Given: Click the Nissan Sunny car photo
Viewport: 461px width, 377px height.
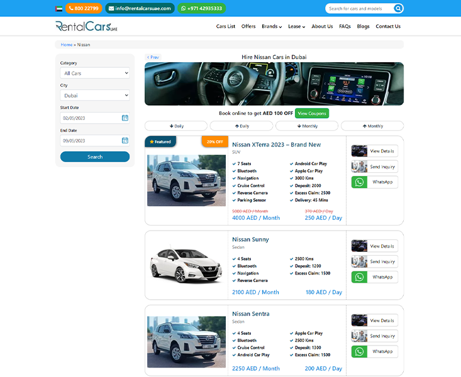Looking at the screenshot, I should pos(186,265).
